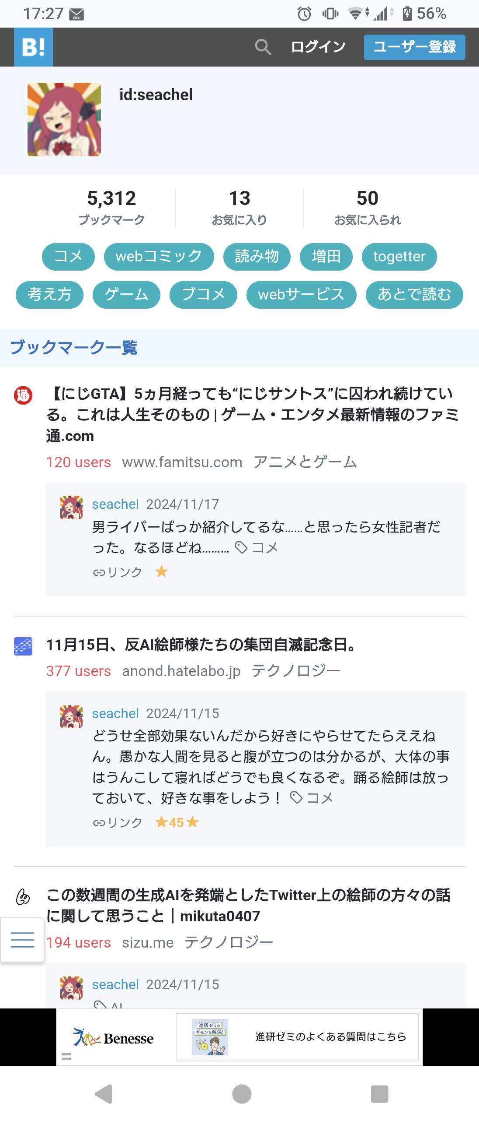Tap the star under the famitsu comment

pyautogui.click(x=161, y=571)
